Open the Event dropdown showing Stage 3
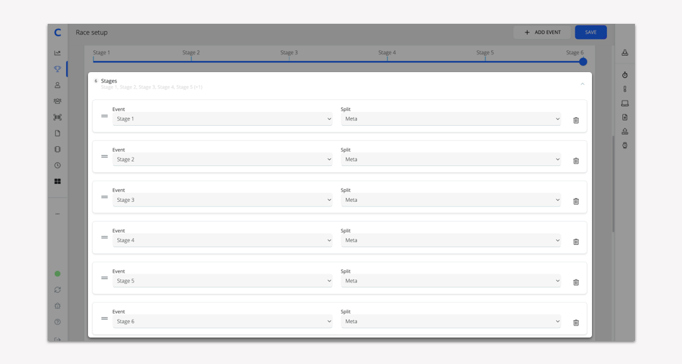Viewport: 682px width, 364px height. coord(222,200)
